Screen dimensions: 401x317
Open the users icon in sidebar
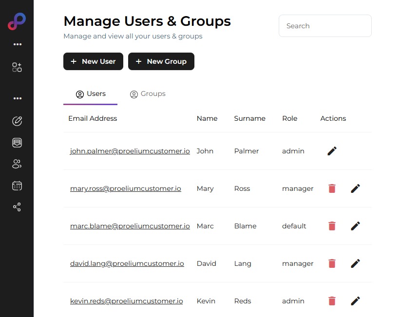pyautogui.click(x=17, y=164)
